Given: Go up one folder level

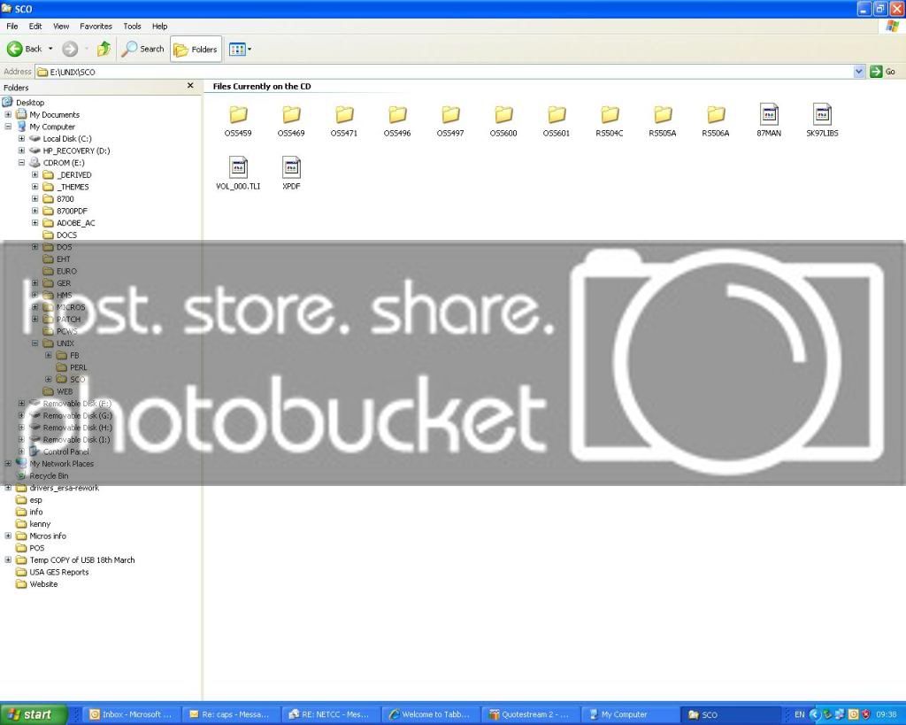Looking at the screenshot, I should (104, 50).
